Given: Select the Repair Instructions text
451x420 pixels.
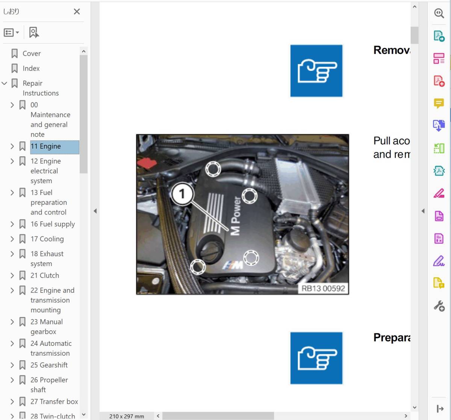Looking at the screenshot, I should [x=41, y=88].
